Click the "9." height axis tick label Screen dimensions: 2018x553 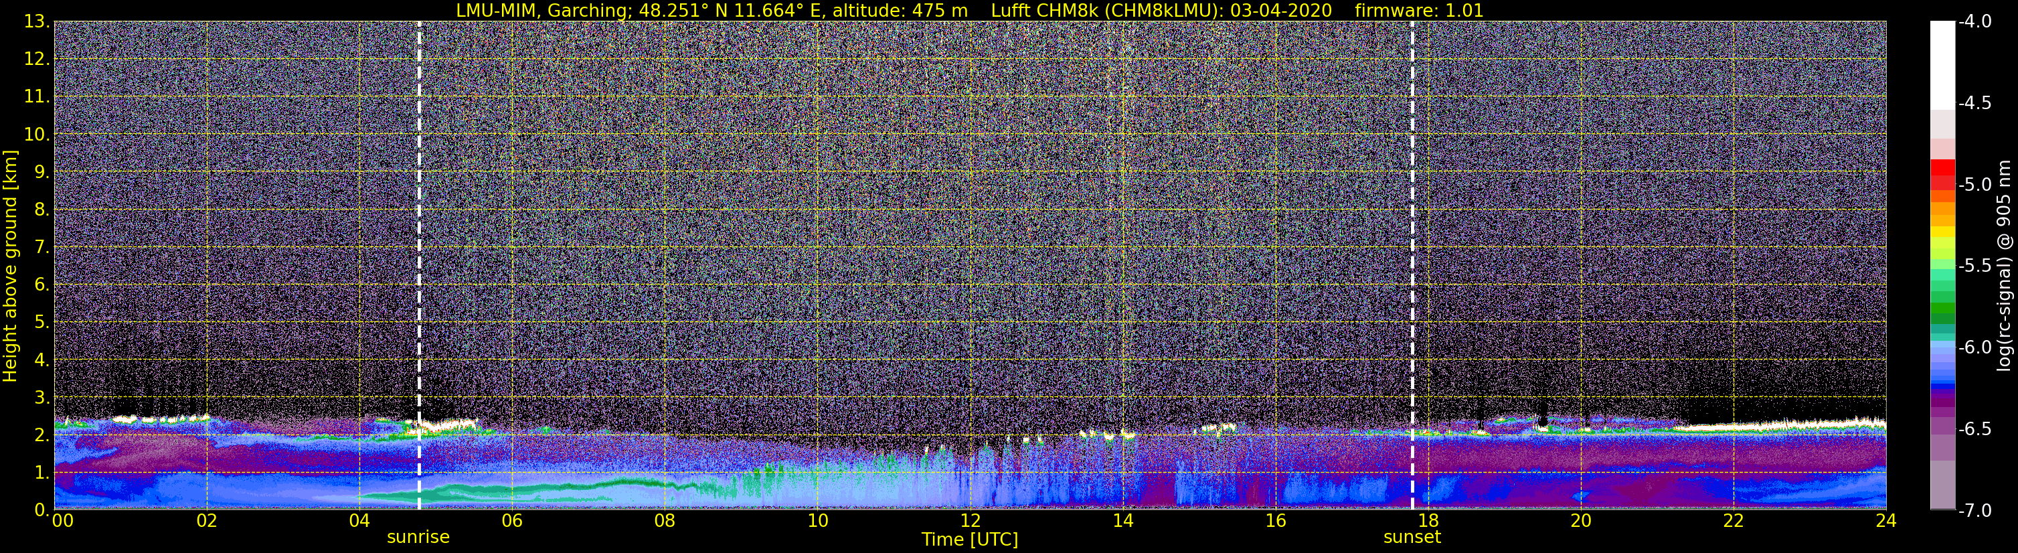[x=41, y=172]
